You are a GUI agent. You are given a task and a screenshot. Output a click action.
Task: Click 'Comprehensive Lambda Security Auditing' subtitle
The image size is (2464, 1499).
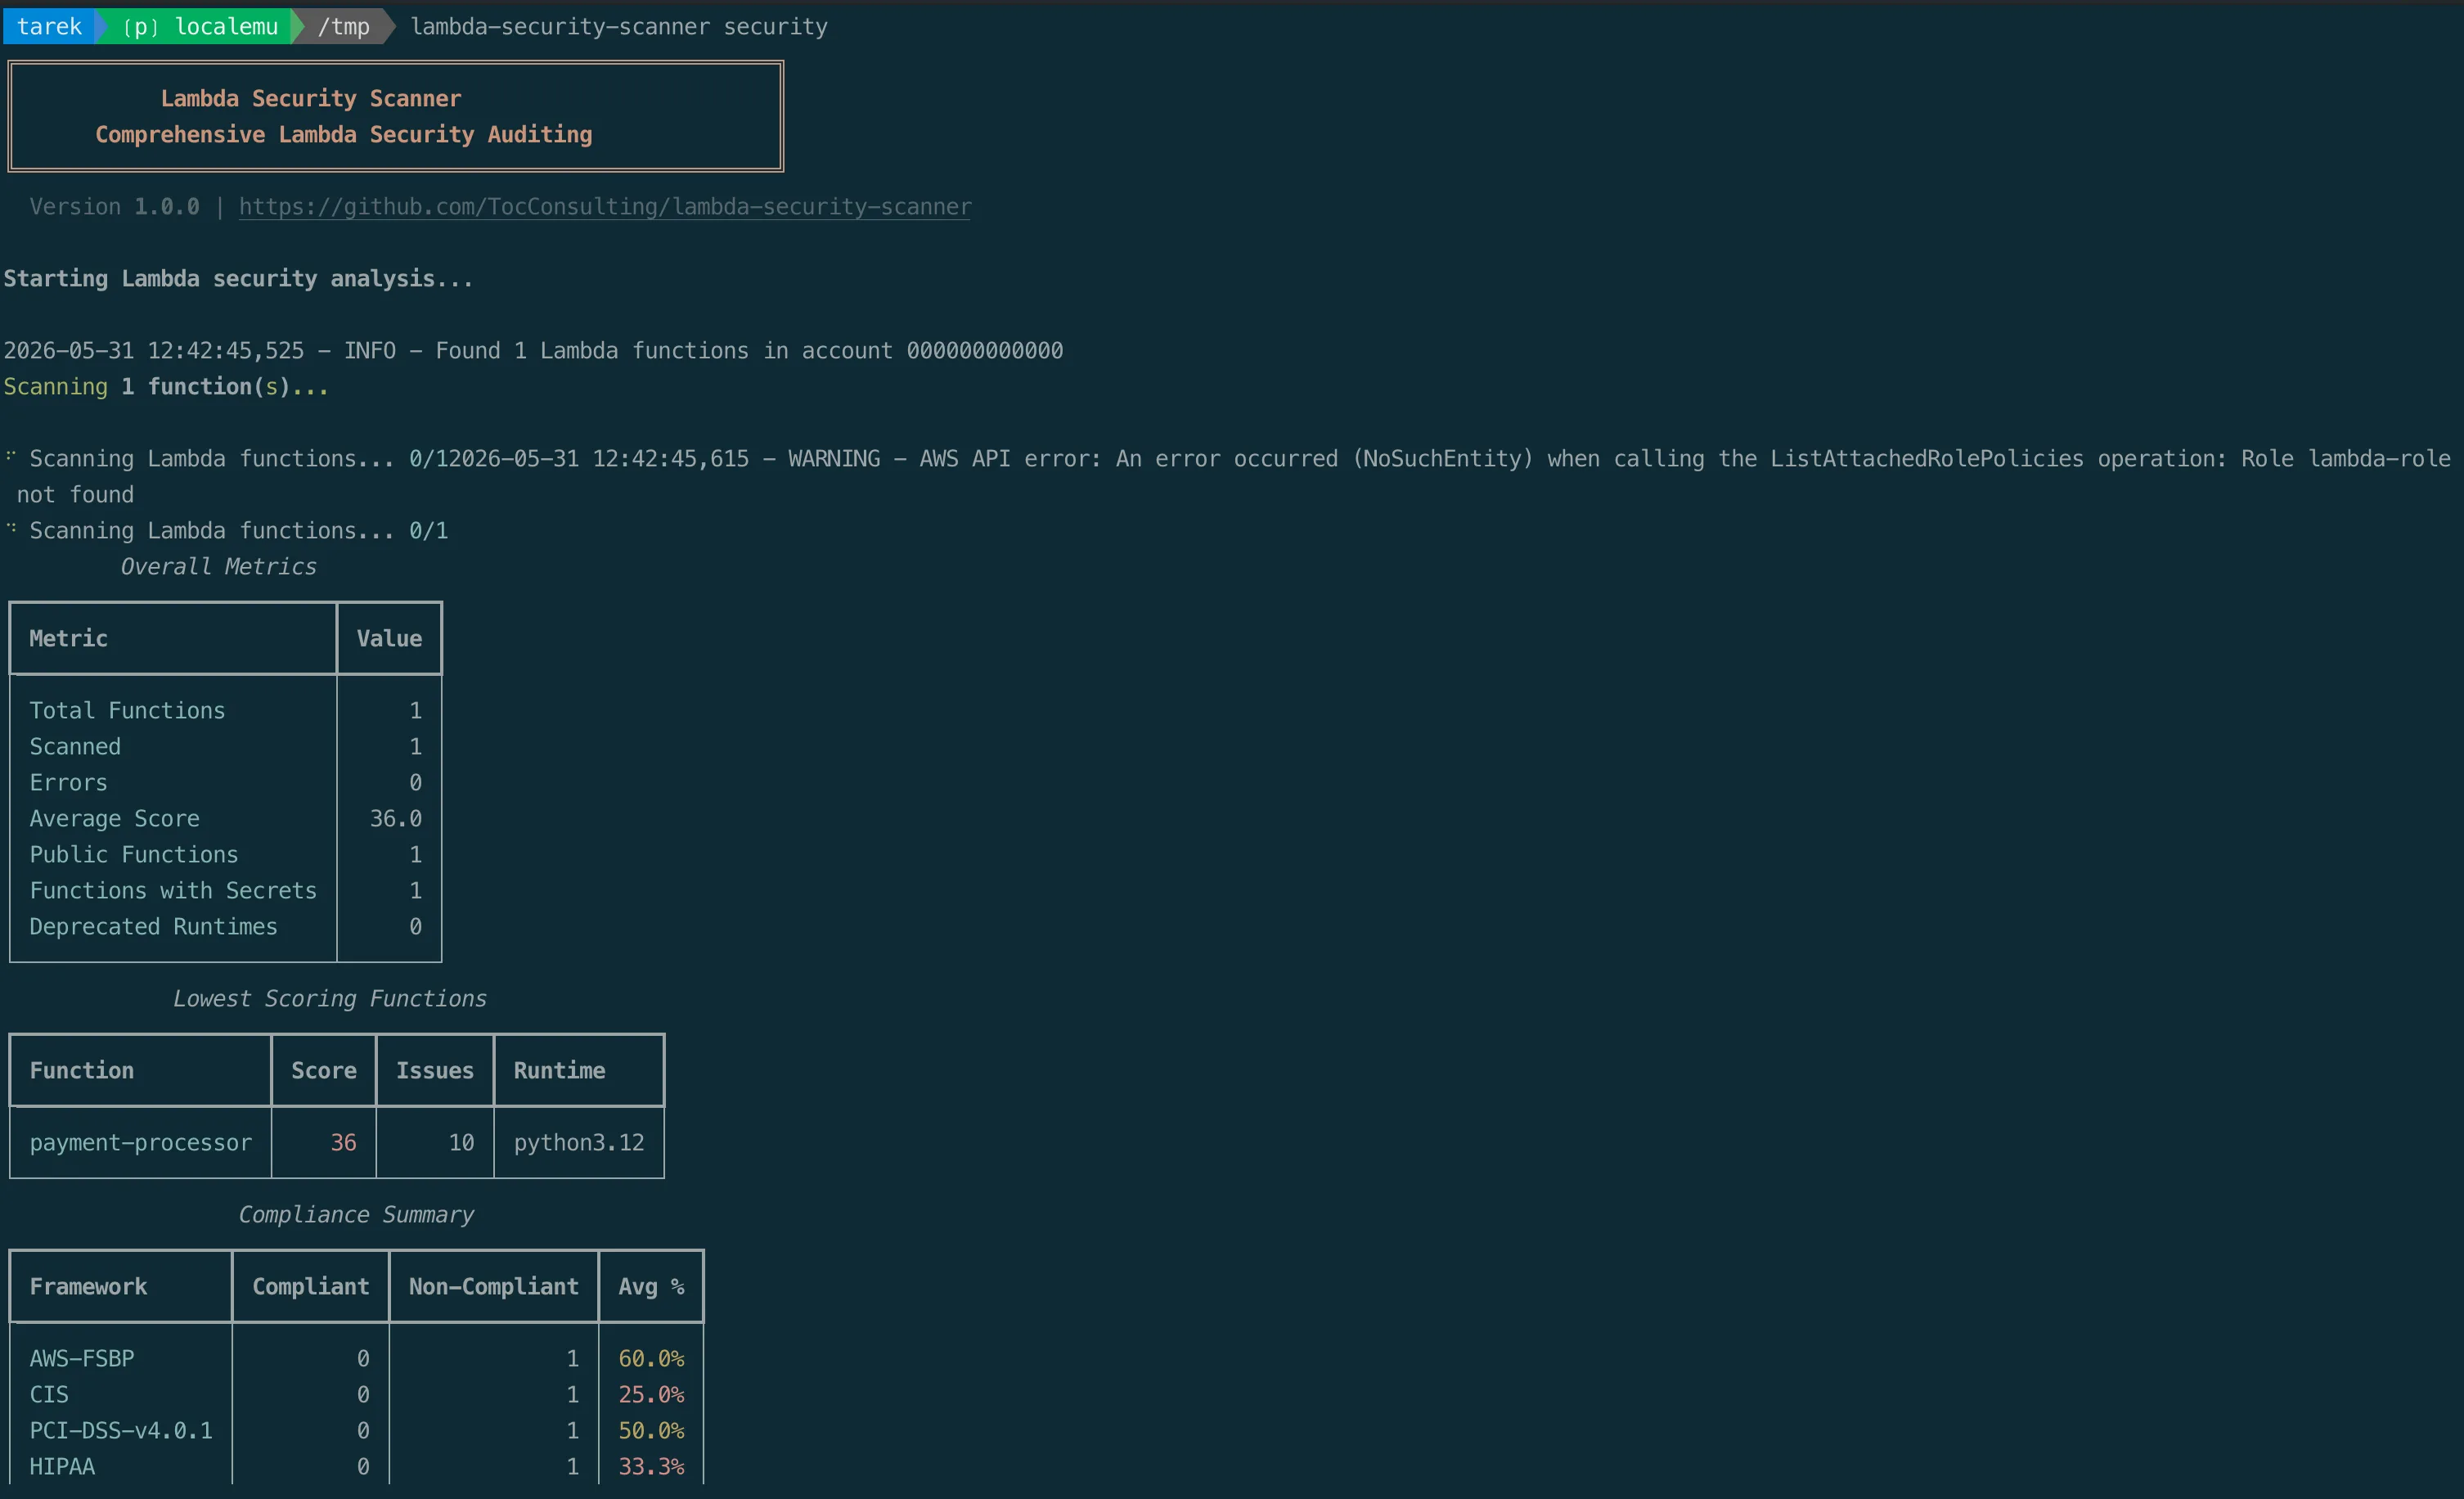(x=344, y=134)
